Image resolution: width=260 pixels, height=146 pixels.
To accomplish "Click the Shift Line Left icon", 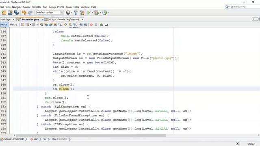I will pyautogui.click(x=81, y=25).
